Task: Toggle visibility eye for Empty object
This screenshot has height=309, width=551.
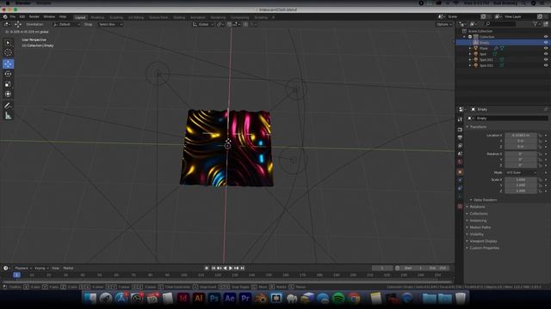Action: tap(546, 42)
